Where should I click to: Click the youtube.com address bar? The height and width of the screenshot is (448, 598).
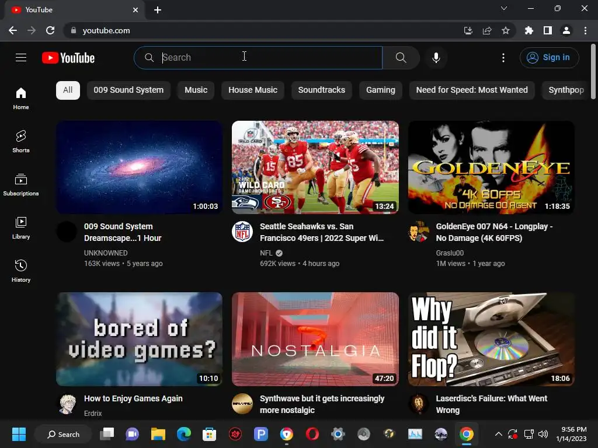click(263, 30)
